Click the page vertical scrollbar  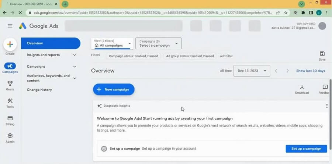(x=331, y=114)
